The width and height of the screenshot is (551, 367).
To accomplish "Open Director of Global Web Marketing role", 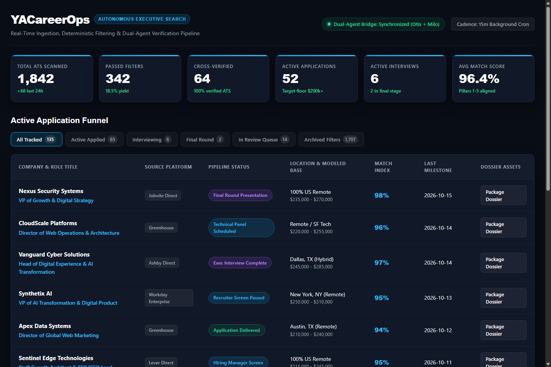I will click(59, 335).
